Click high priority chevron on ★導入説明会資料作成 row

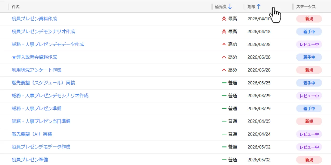(x=224, y=57)
